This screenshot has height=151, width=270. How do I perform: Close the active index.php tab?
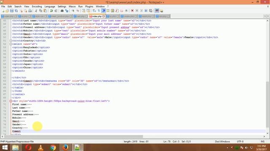click(x=104, y=16)
